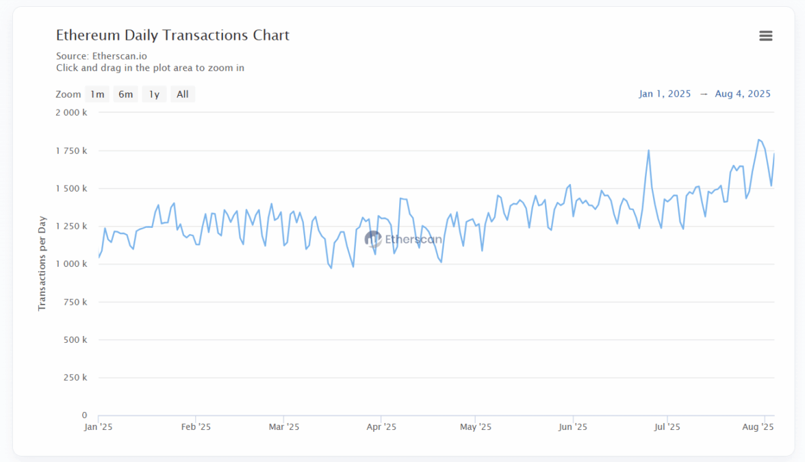805x462 pixels.
Task: Click the Aug 4, 2025 end date field
Action: coord(742,94)
